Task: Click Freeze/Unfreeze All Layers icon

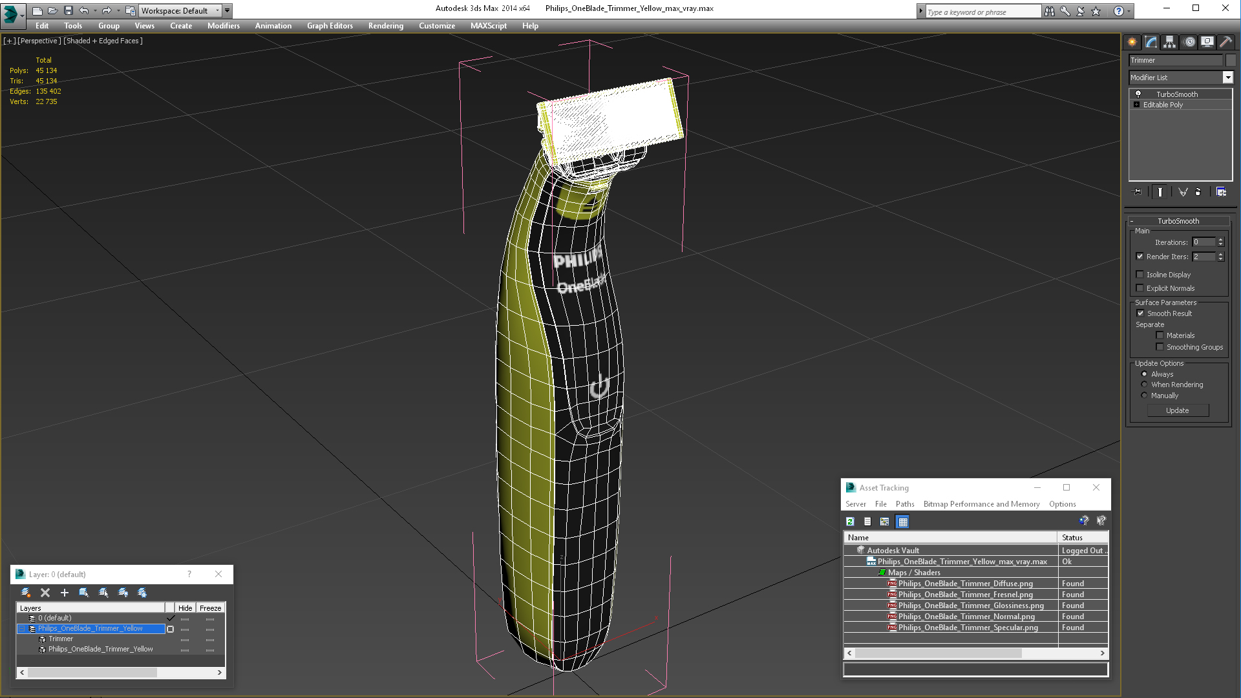Action: [x=142, y=593]
